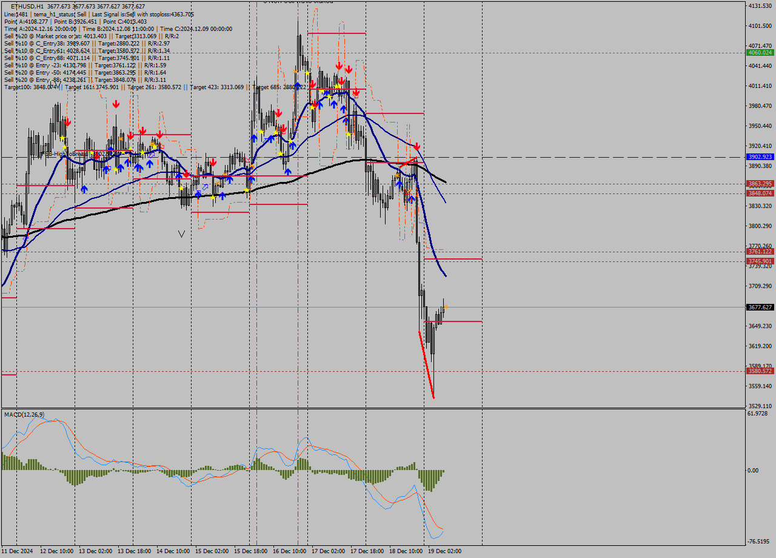This screenshot has height=558, width=776.
Task: Click the 19 Dec 02:00 date label
Action: [x=444, y=551]
